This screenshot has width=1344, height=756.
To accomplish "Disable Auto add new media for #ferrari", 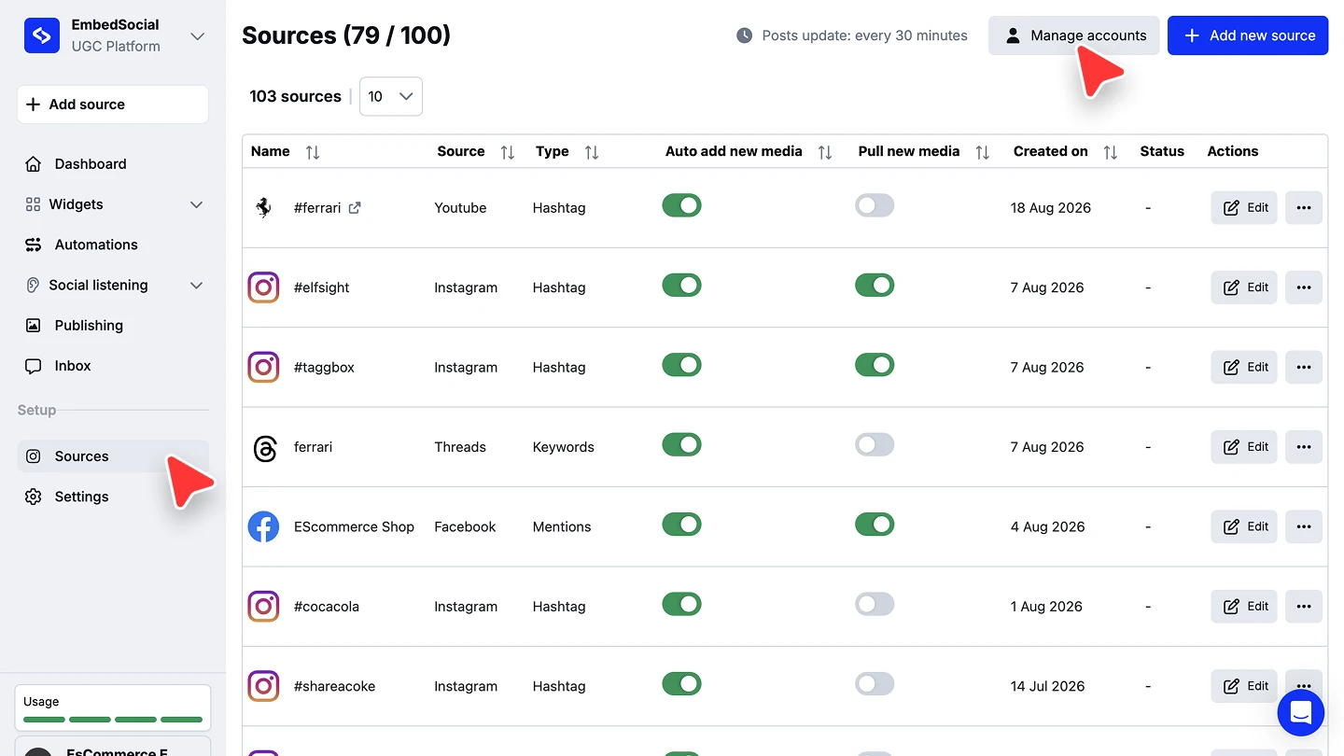I will [681, 205].
